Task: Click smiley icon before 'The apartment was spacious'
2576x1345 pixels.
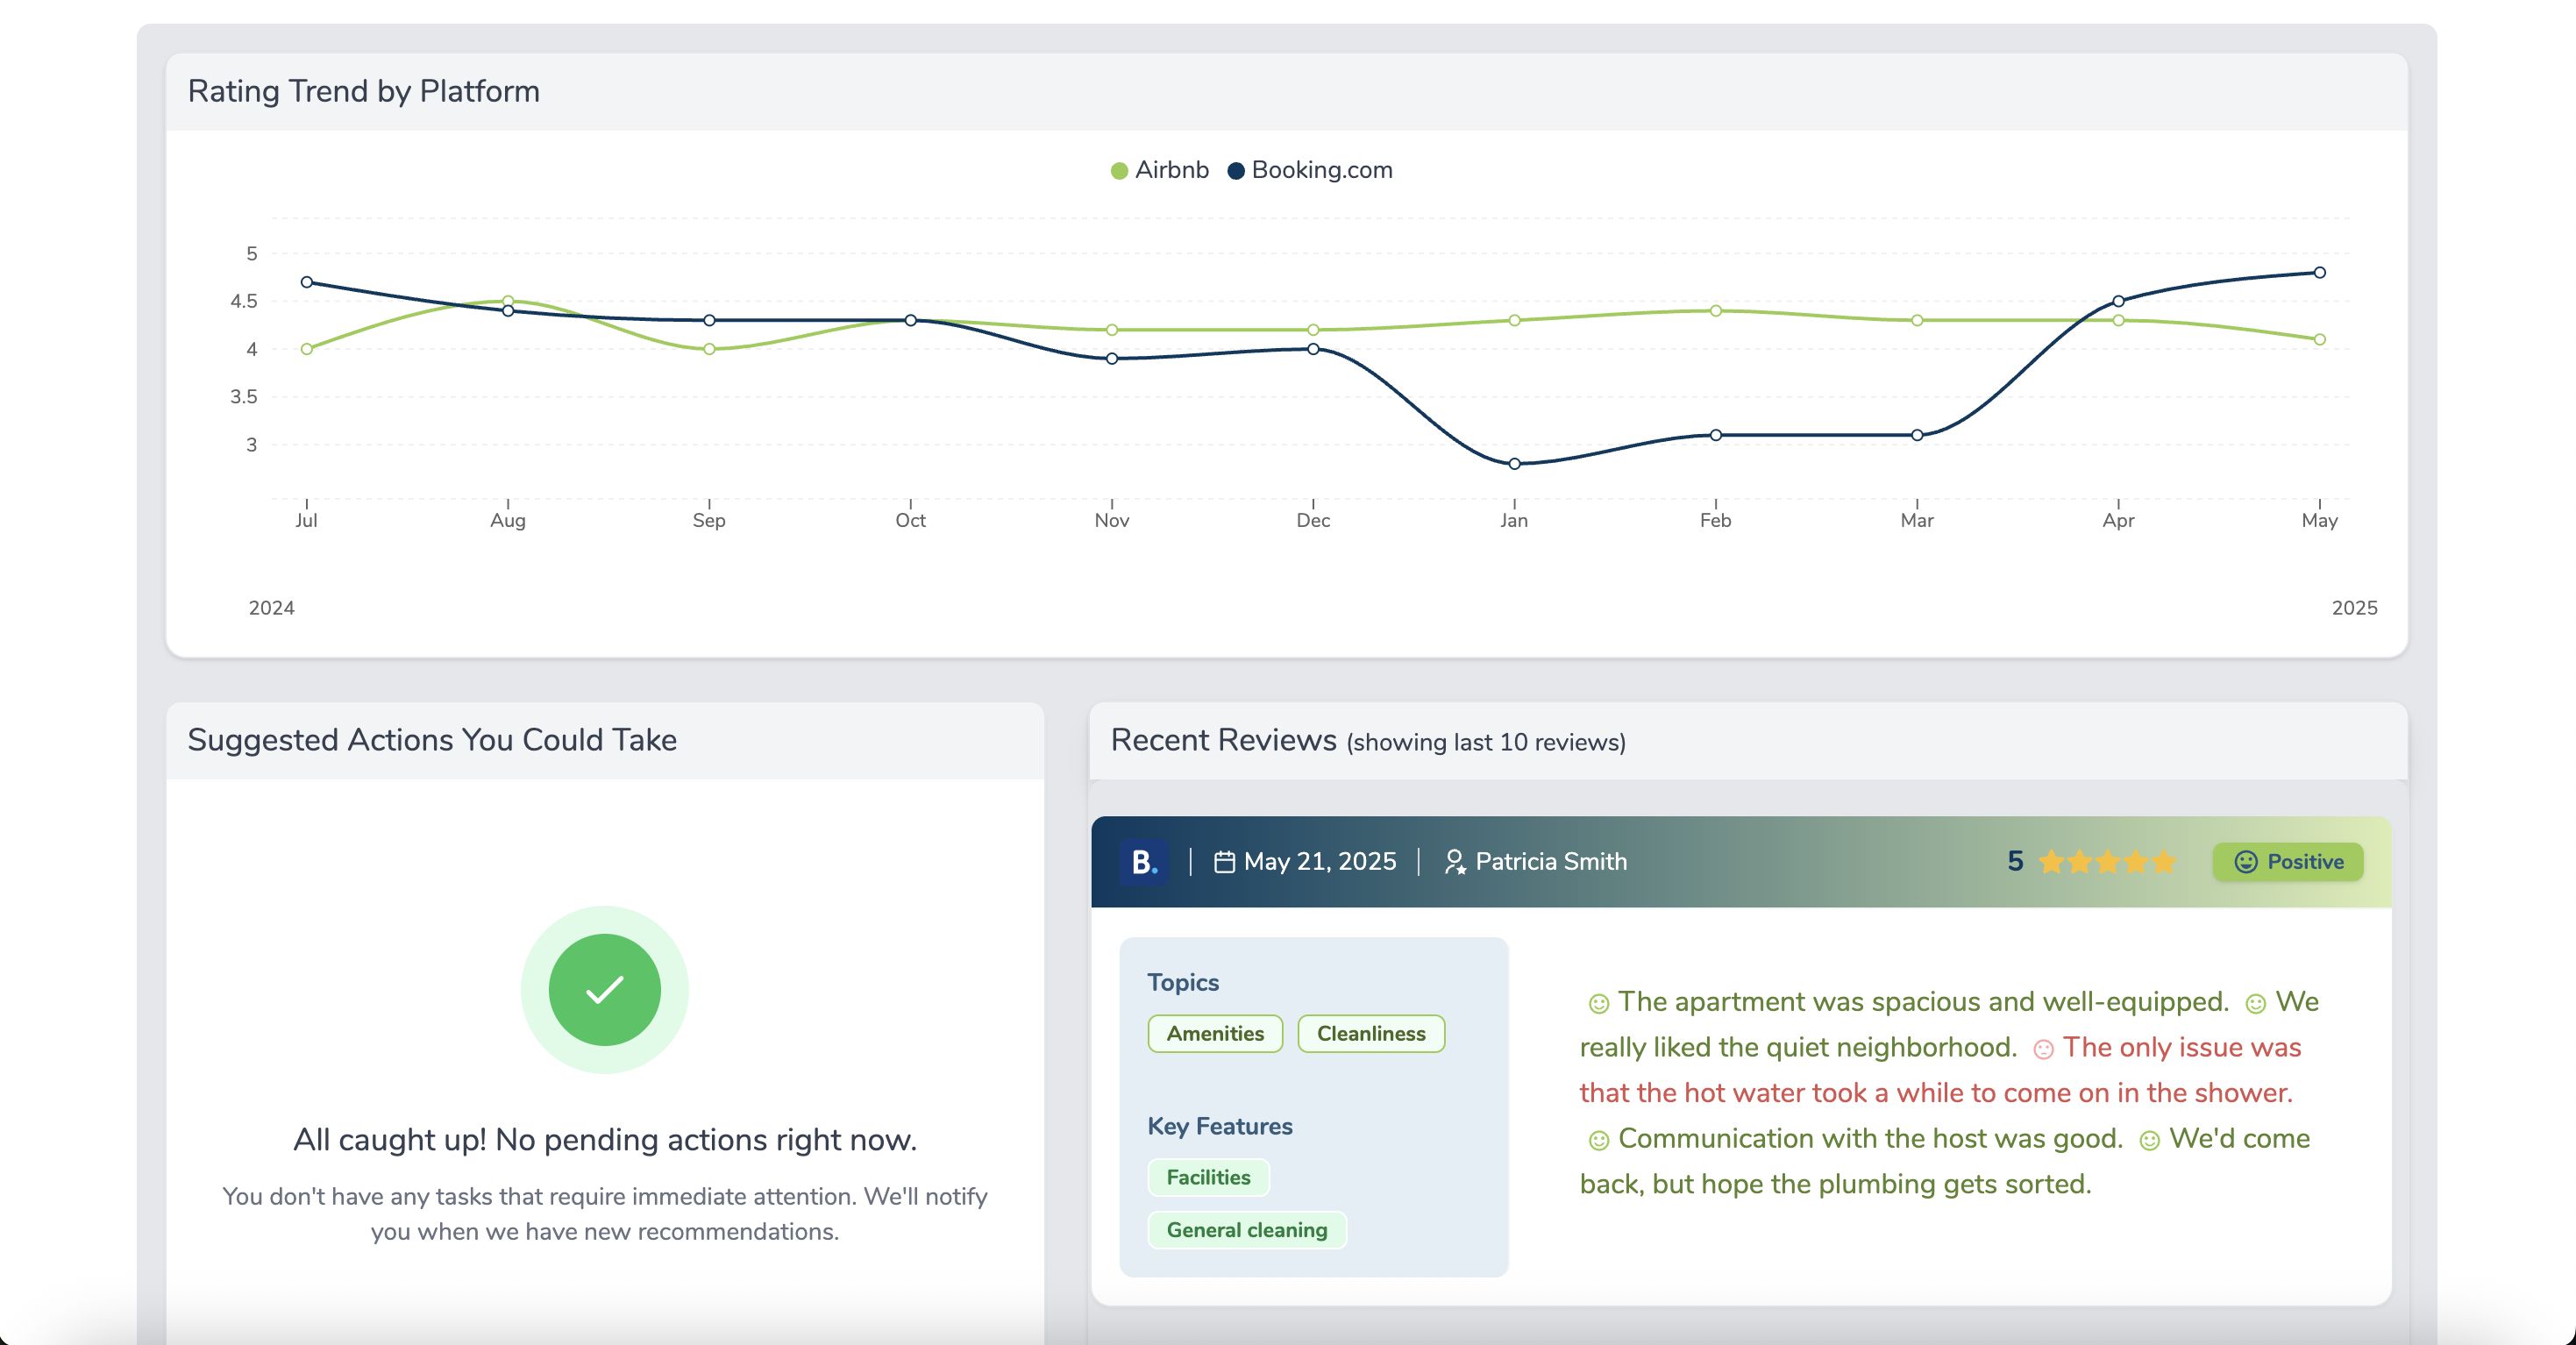Action: click(1598, 1003)
